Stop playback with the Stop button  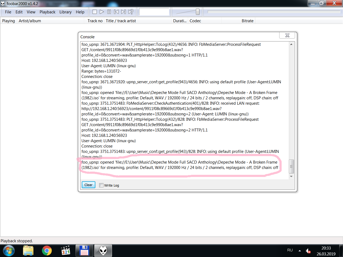(x=95, y=12)
